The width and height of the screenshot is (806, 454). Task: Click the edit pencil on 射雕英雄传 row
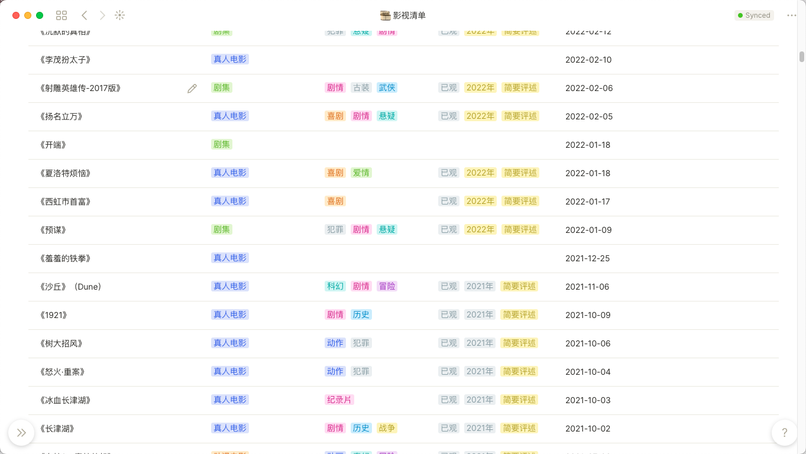coord(192,88)
